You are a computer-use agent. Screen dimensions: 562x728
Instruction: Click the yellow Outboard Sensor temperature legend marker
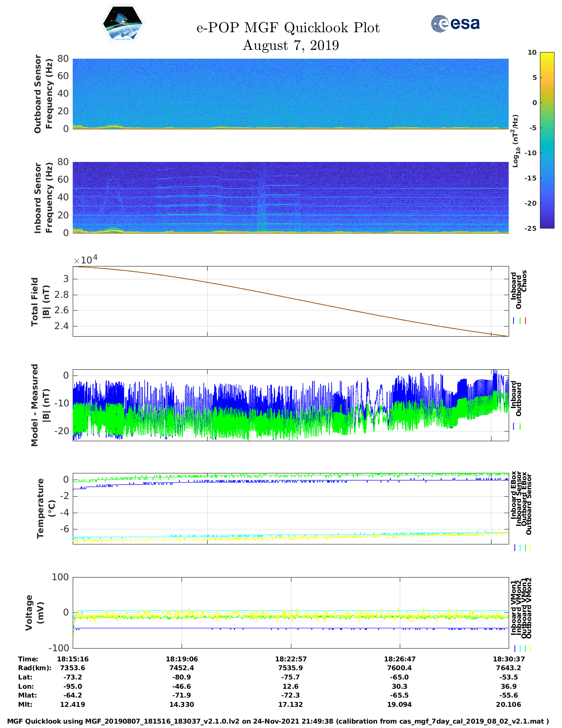point(530,548)
